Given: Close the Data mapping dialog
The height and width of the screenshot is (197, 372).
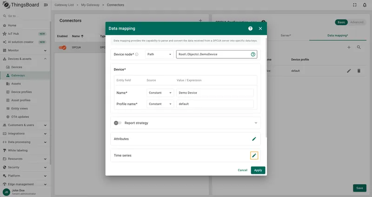Looking at the screenshot, I should coord(260,28).
